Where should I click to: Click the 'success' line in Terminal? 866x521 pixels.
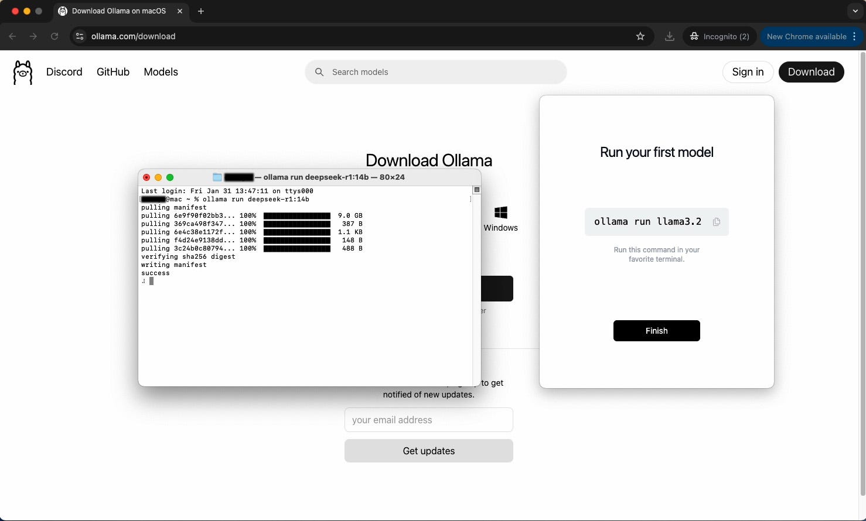coord(155,273)
